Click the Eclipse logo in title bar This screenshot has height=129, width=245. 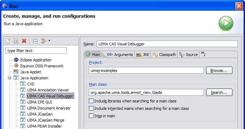click(x=5, y=6)
